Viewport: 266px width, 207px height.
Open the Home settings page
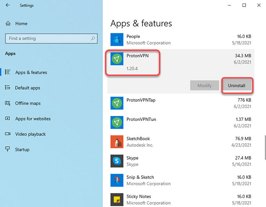pos(21,23)
